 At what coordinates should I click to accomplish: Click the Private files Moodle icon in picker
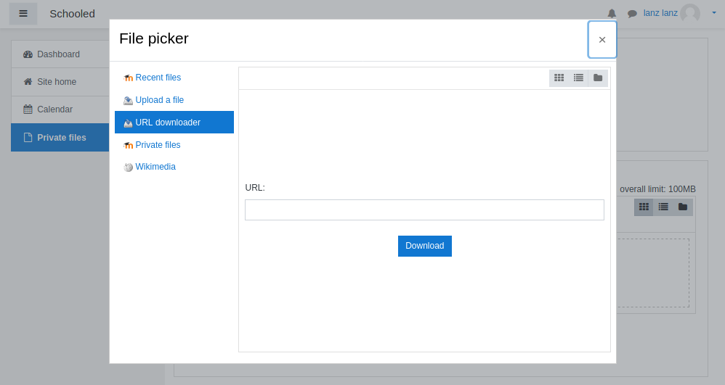coord(128,146)
